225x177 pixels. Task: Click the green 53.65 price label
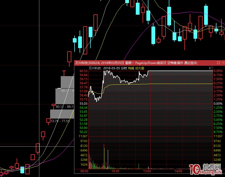click(84, 112)
